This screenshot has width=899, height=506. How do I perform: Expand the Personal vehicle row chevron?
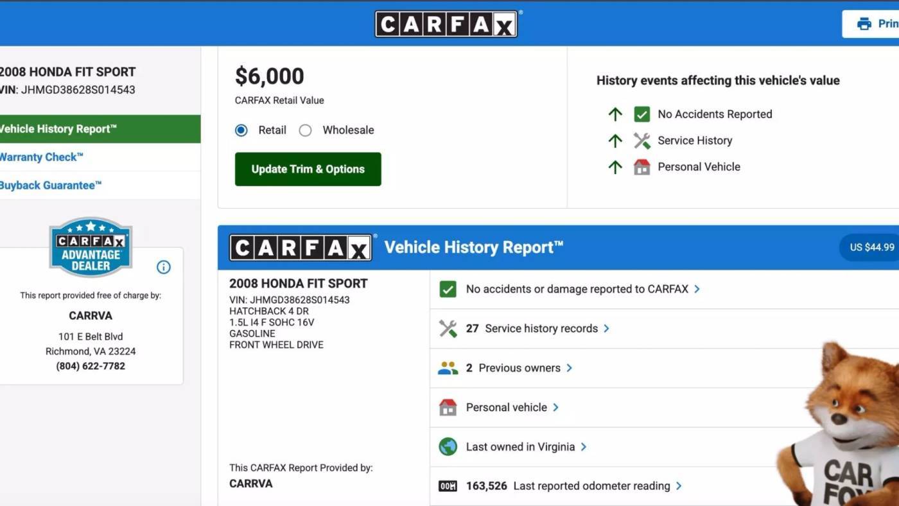[555, 407]
